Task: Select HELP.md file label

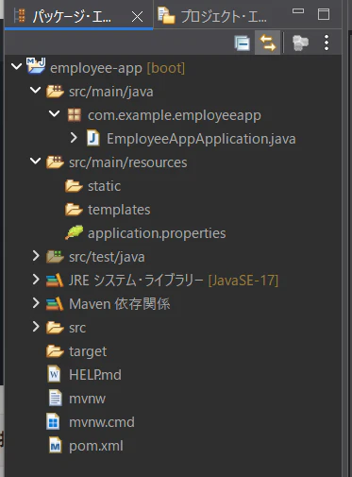Action: [95, 375]
